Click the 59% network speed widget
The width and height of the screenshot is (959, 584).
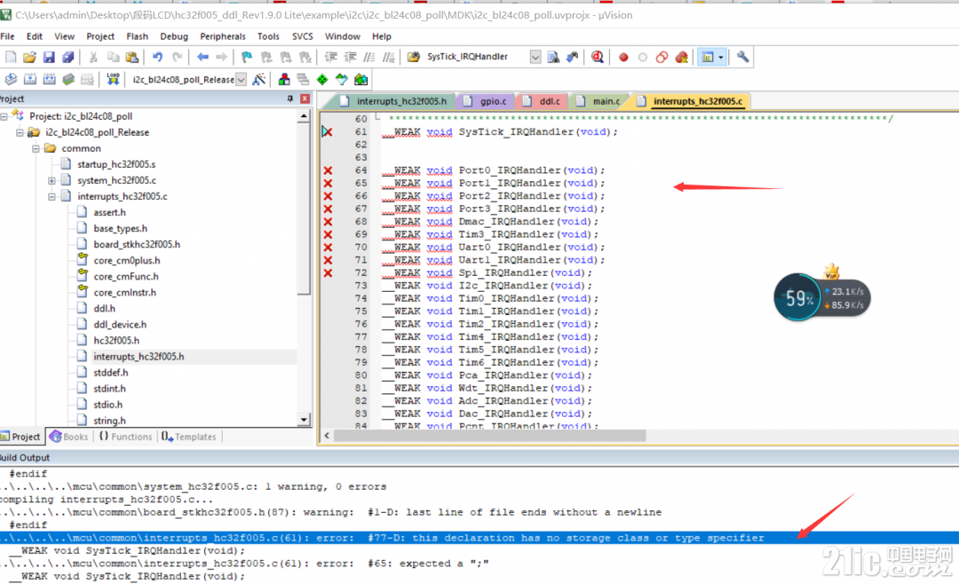tap(821, 296)
